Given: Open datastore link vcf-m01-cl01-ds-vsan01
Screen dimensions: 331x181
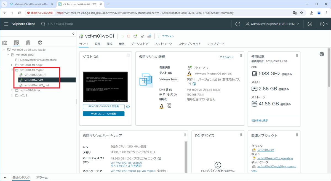Looking at the screenshot, I should (126, 163).
